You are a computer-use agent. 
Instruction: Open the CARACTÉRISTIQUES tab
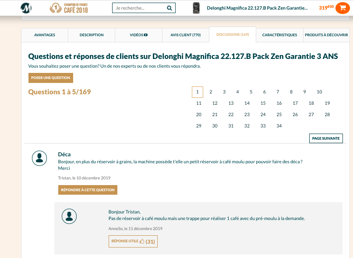tap(279, 34)
